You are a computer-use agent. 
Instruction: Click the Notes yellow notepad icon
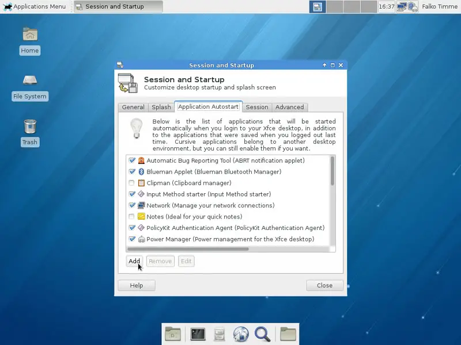(141, 217)
